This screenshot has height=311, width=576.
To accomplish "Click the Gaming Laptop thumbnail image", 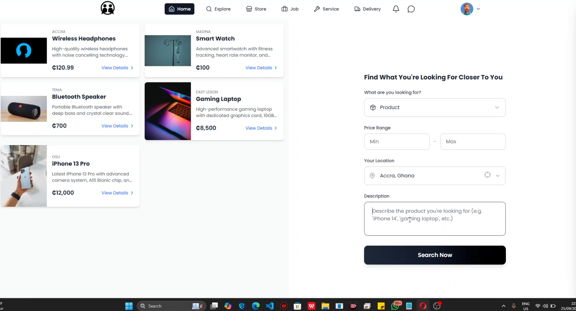I will click(x=168, y=111).
